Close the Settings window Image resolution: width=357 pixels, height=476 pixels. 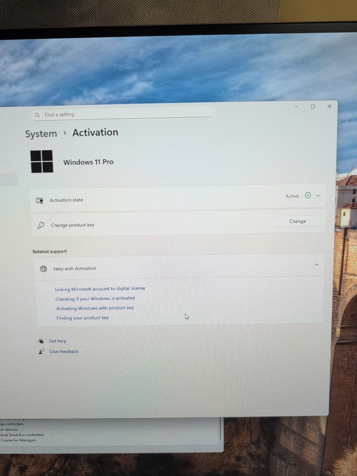point(329,106)
